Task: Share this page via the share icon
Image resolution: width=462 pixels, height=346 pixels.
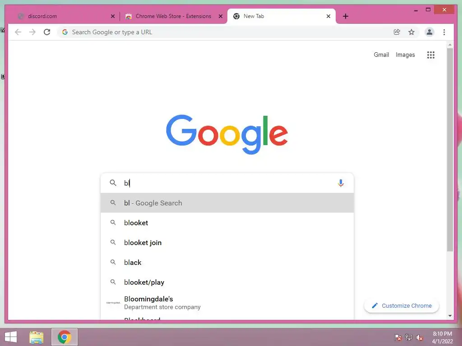Action: 397,32
